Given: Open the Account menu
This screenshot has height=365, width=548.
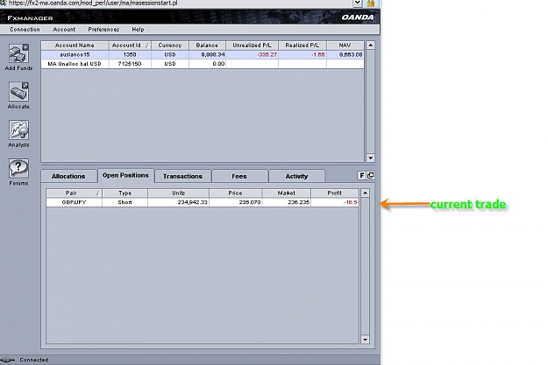Looking at the screenshot, I should point(64,29).
